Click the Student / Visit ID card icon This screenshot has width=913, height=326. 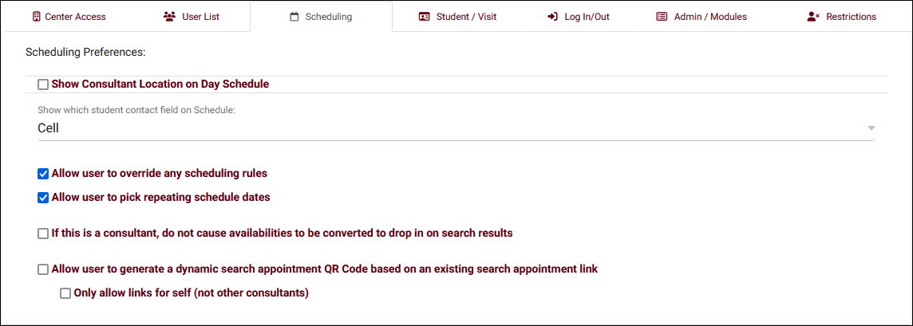425,17
